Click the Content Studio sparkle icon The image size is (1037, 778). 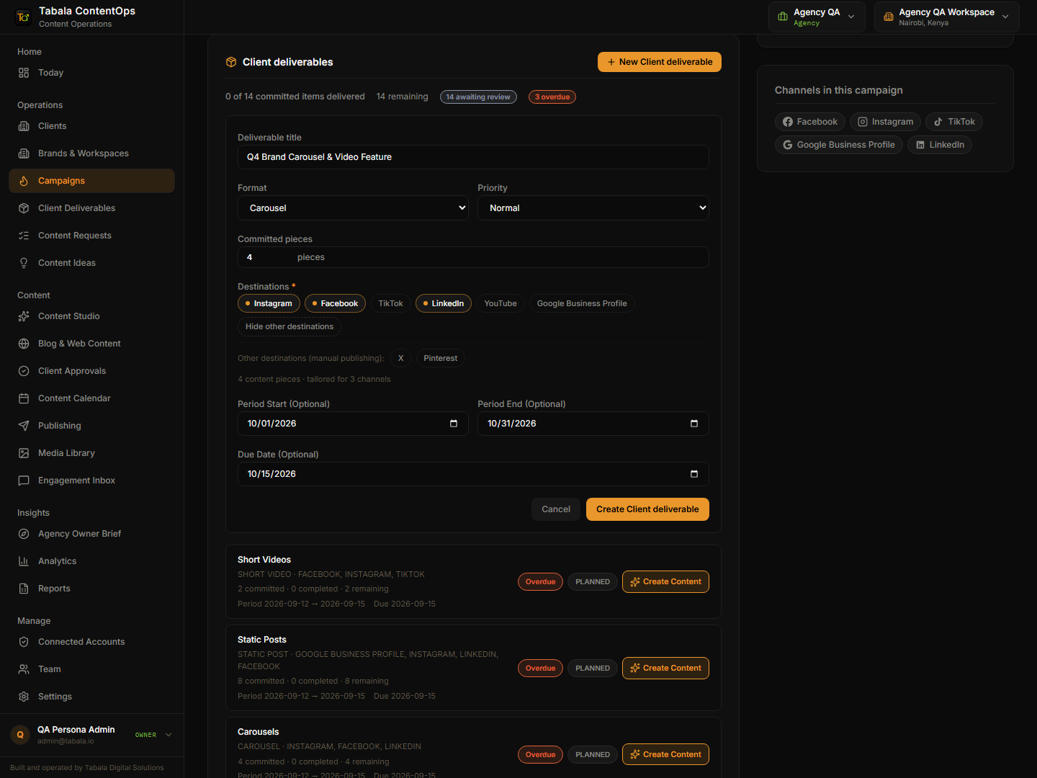(x=24, y=316)
